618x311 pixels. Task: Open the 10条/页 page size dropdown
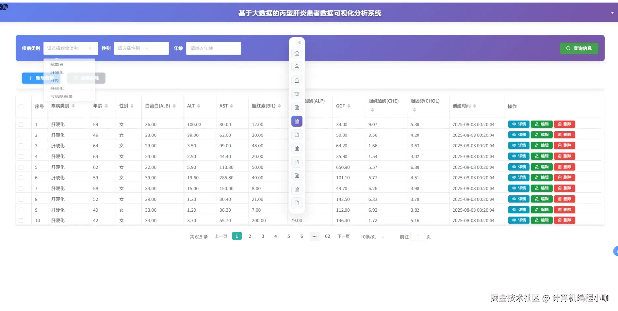(372, 237)
